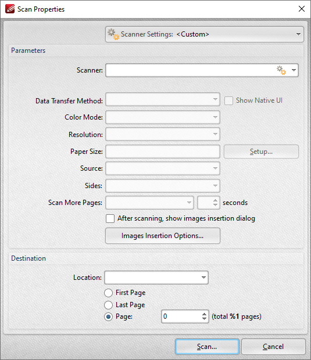Decrease the seconds spinner value
Image resolution: width=311 pixels, height=360 pixels.
pyautogui.click(x=215, y=205)
